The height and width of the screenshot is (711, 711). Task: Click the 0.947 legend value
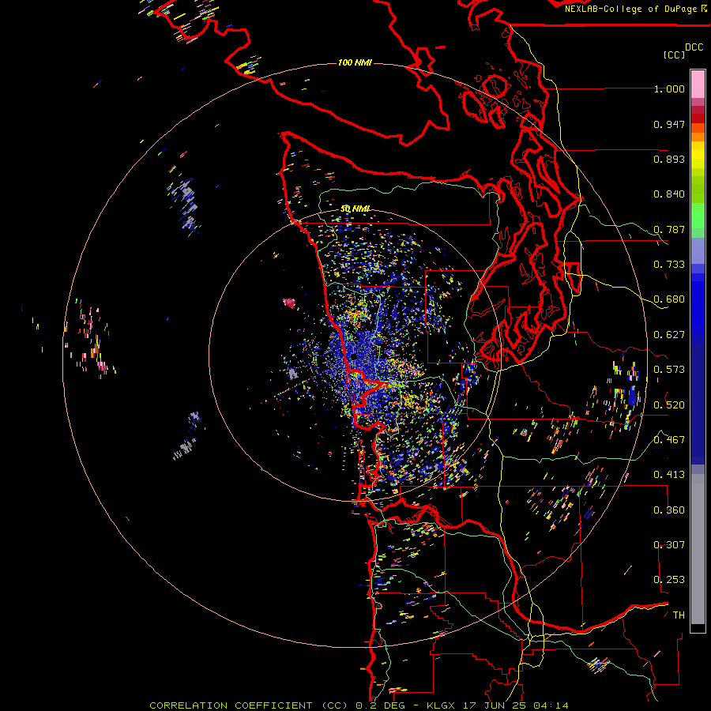click(x=669, y=124)
